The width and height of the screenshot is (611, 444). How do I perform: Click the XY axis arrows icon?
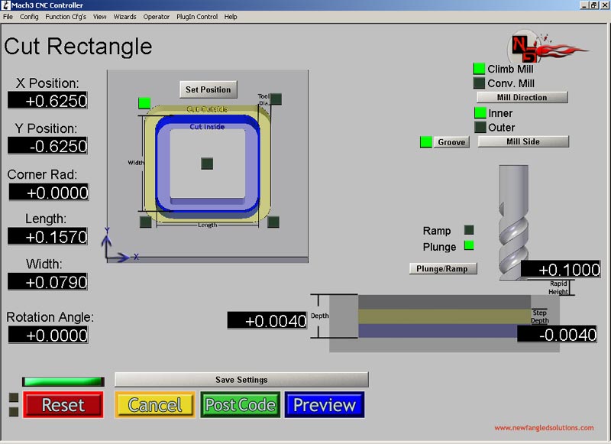[x=120, y=245]
